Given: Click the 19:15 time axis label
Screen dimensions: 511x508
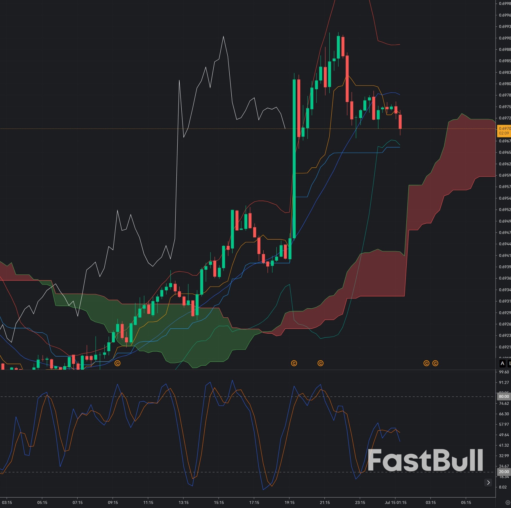Looking at the screenshot, I should [x=290, y=502].
